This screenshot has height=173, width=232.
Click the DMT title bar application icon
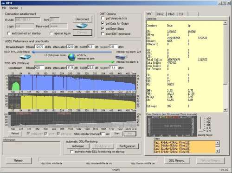click(x=3, y=3)
